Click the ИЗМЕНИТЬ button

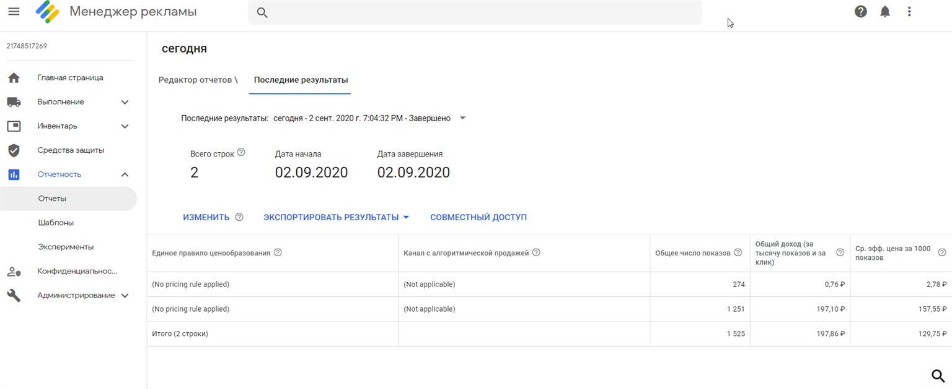[206, 217]
